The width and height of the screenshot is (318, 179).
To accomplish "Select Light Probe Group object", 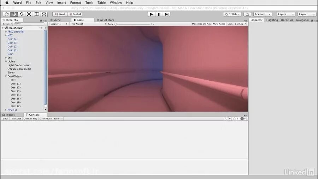I will click(19, 65).
